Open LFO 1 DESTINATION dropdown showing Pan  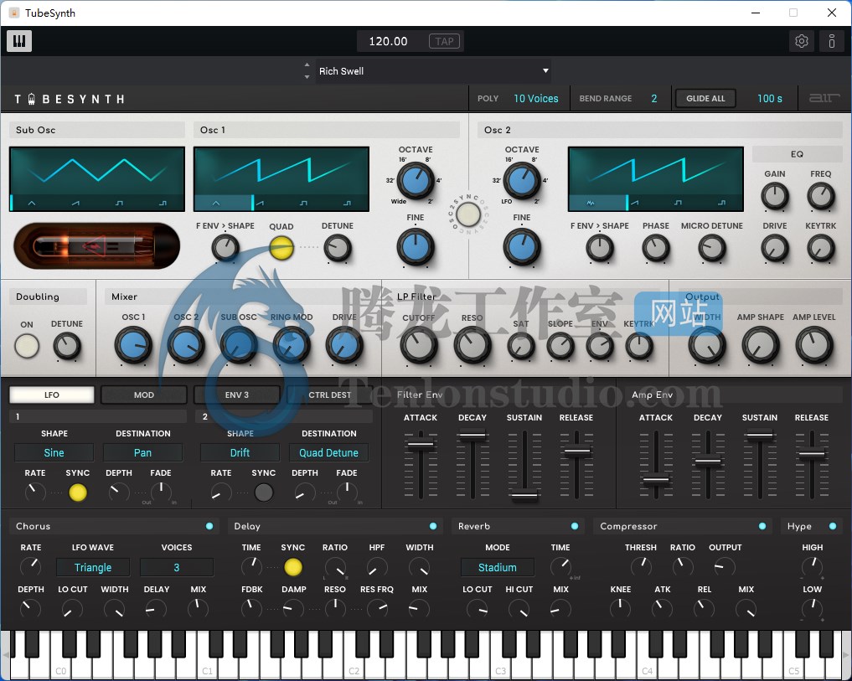[143, 452]
